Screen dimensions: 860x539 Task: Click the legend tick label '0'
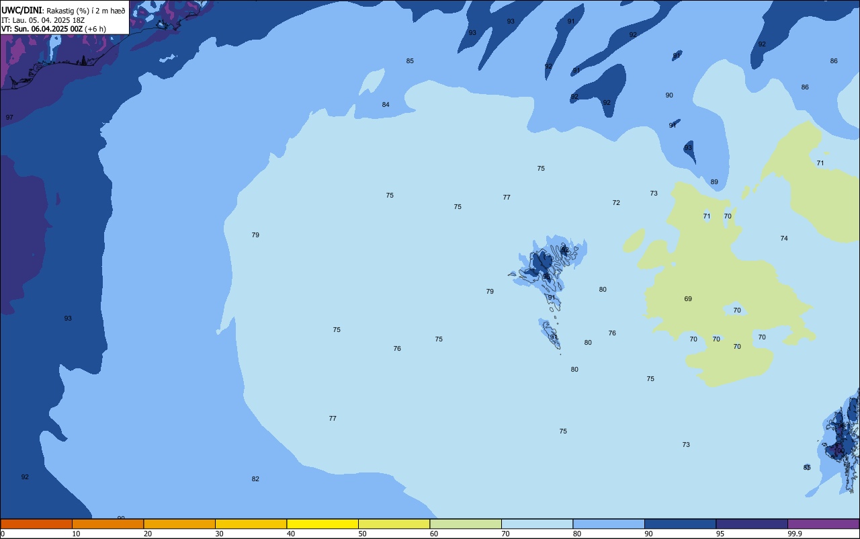click(x=3, y=534)
